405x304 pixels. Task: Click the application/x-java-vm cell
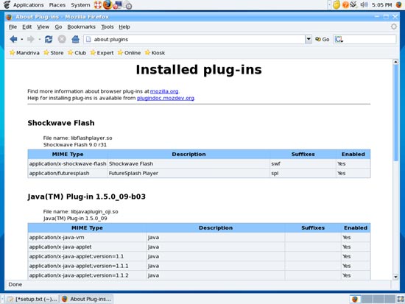[x=87, y=237]
